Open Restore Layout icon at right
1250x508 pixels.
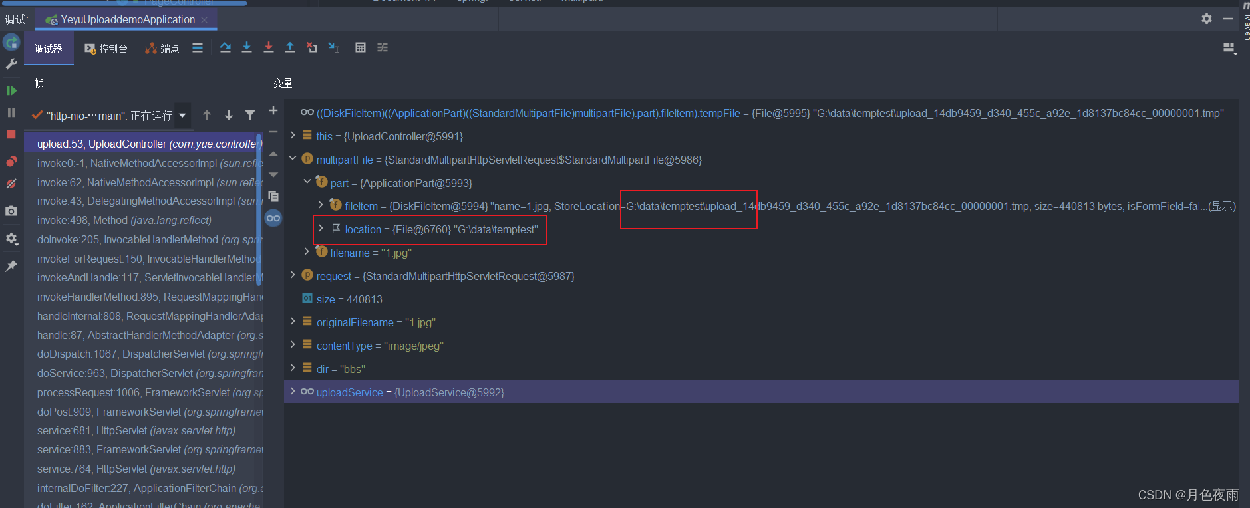1229,48
